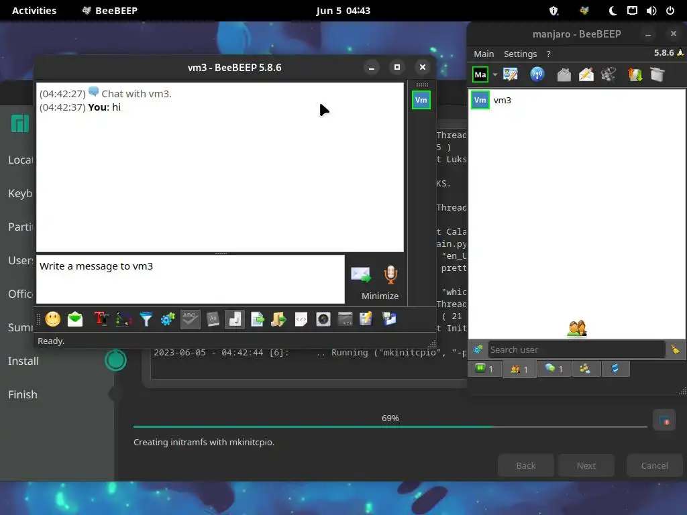The width and height of the screenshot is (687, 515).
Task: Click the envelope with pencil compose icon
Action: (586, 74)
